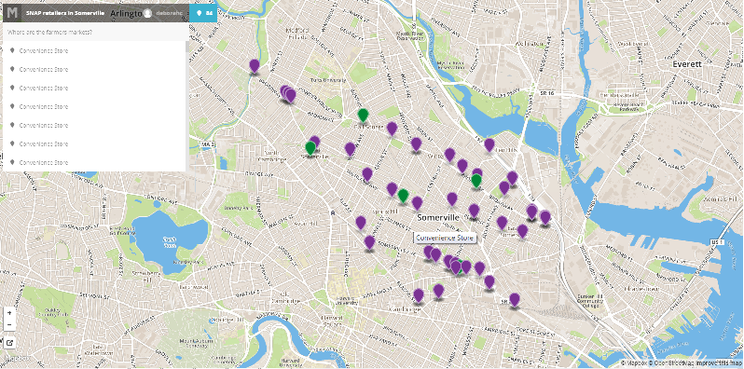Click the Mapbox M logo

[x=12, y=13]
